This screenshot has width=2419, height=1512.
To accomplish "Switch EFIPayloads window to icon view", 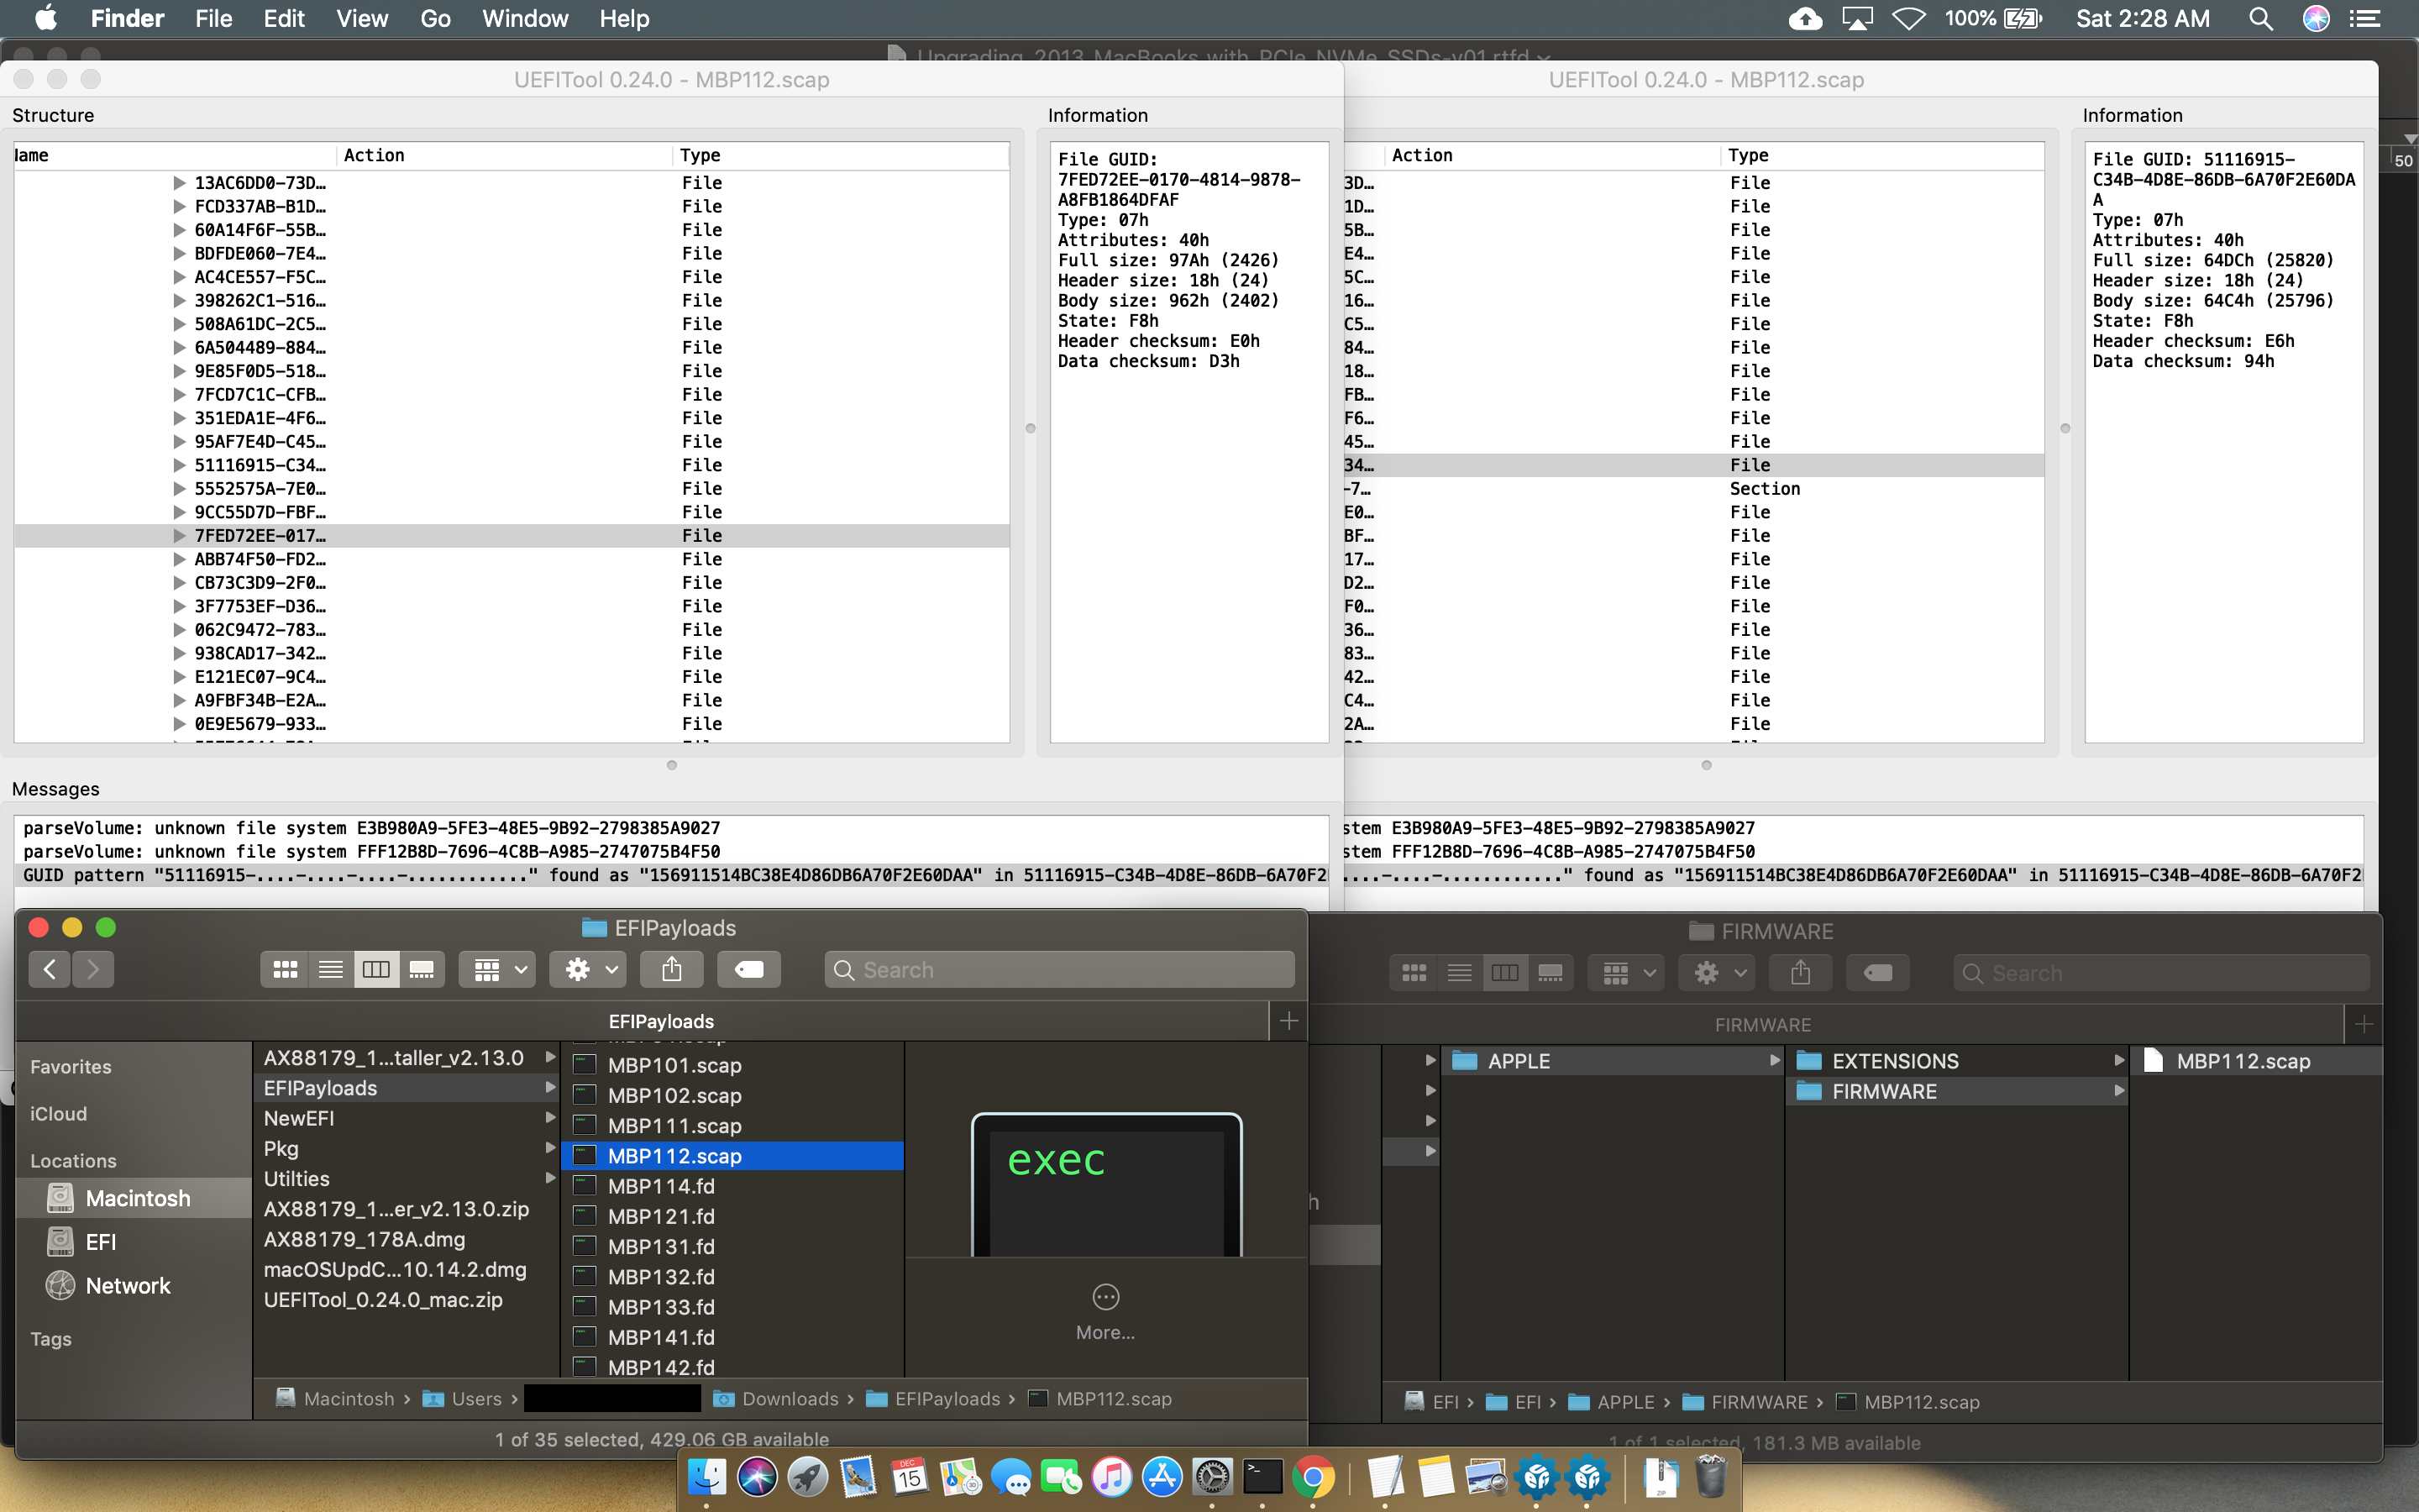I will [x=285, y=969].
